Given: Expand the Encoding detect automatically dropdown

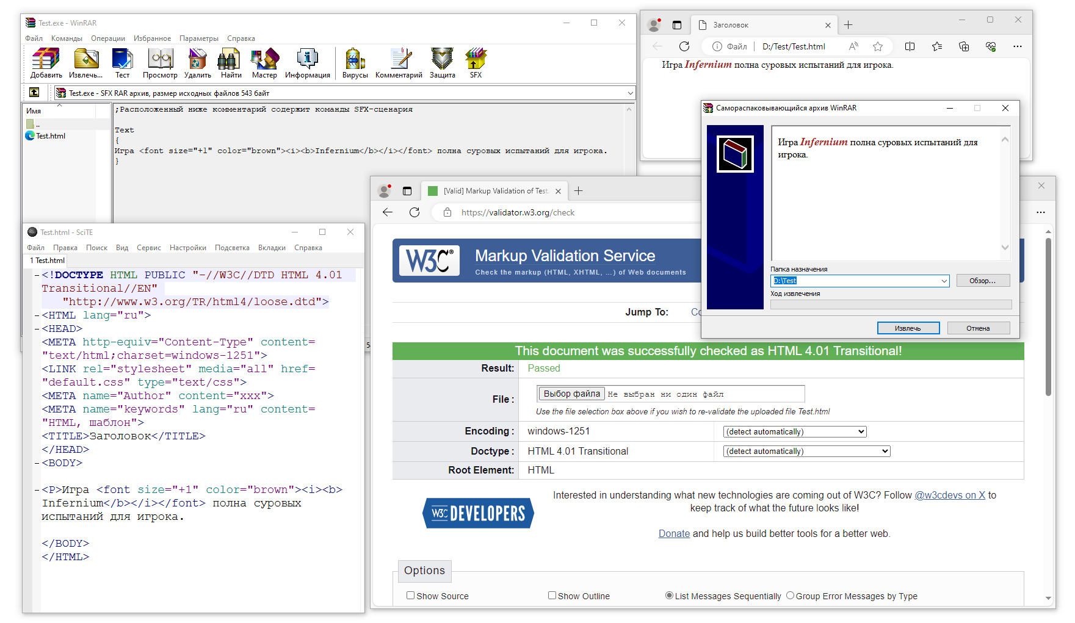Looking at the screenshot, I should coord(795,431).
